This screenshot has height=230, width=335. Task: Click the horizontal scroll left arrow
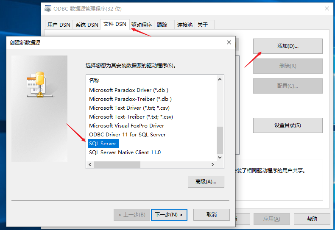[x=90, y=164]
